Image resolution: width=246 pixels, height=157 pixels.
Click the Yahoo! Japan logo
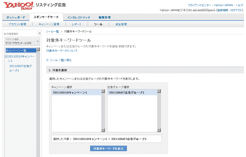point(18,6)
